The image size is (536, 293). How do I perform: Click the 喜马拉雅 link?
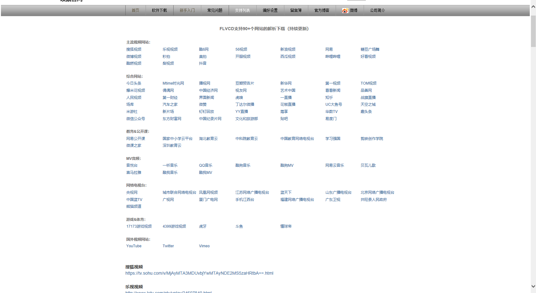(134, 173)
